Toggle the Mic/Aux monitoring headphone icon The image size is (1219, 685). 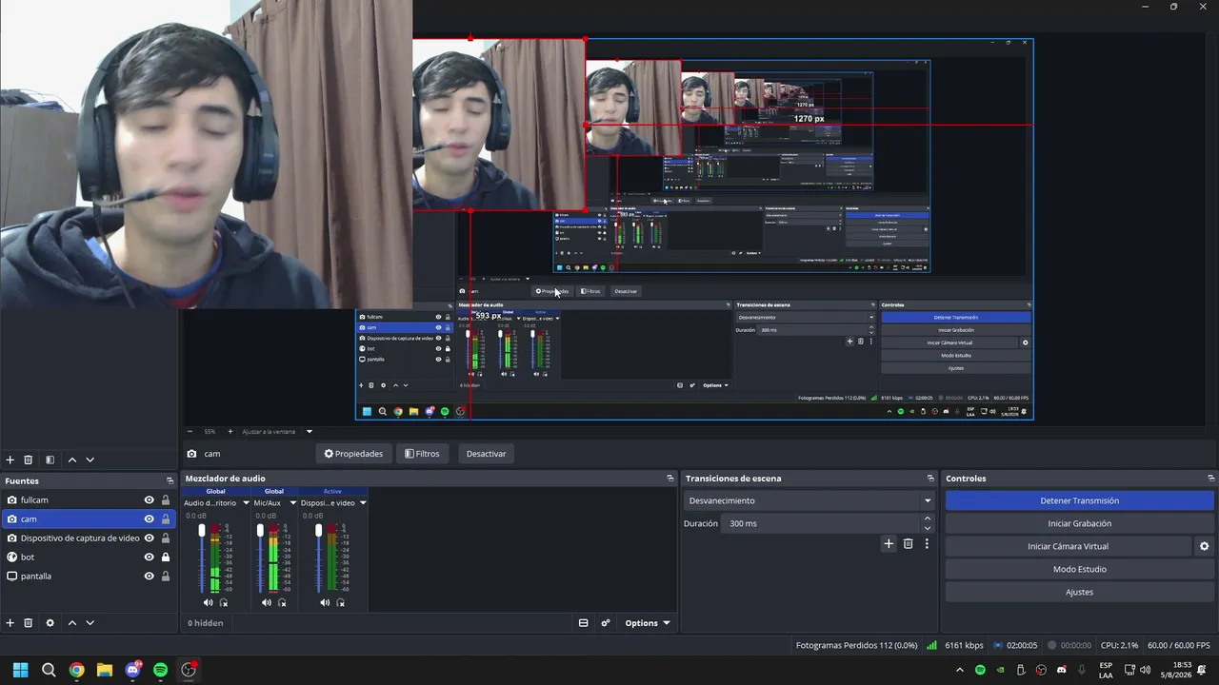[x=282, y=602]
